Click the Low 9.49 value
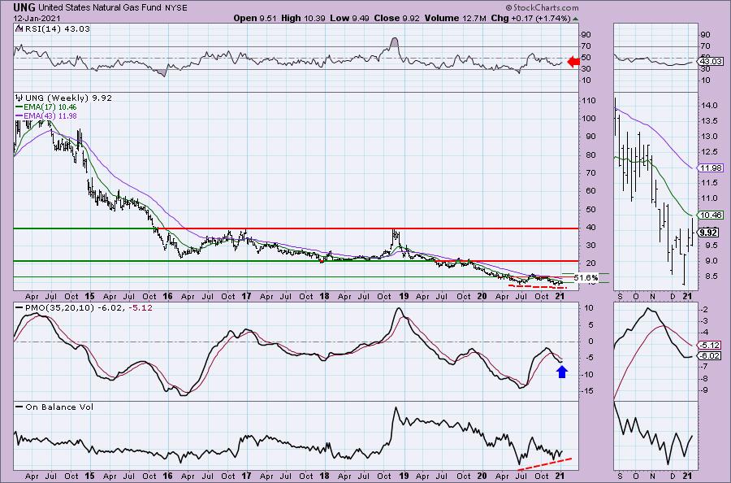 (x=349, y=18)
